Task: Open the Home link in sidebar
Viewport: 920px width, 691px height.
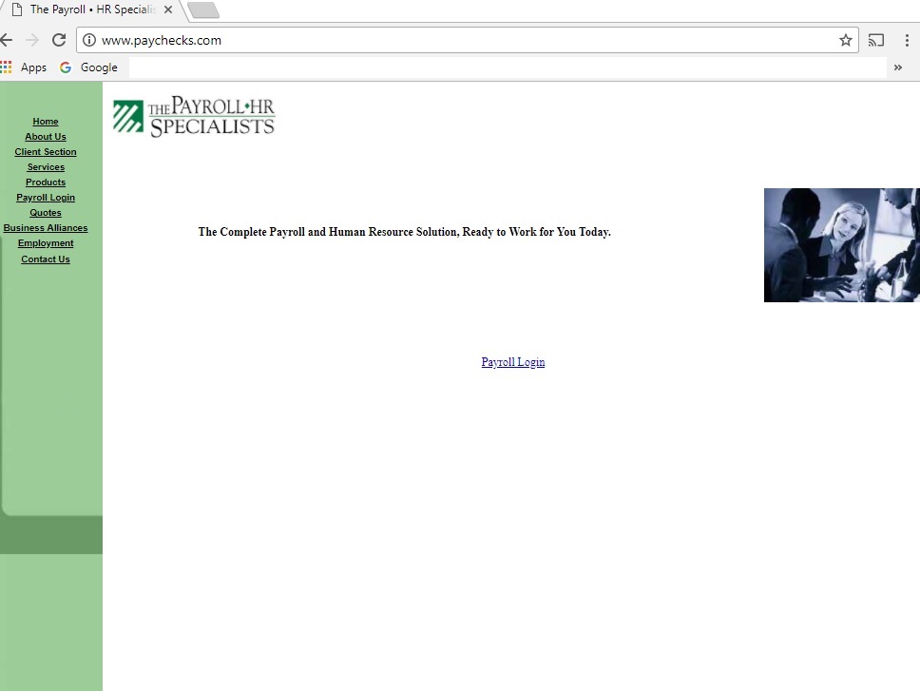Action: (x=46, y=122)
